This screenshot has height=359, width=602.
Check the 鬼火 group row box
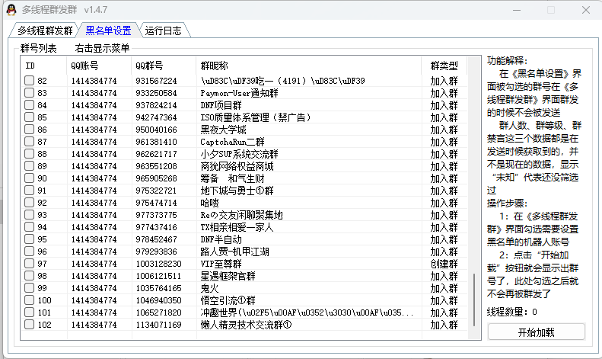coord(29,288)
